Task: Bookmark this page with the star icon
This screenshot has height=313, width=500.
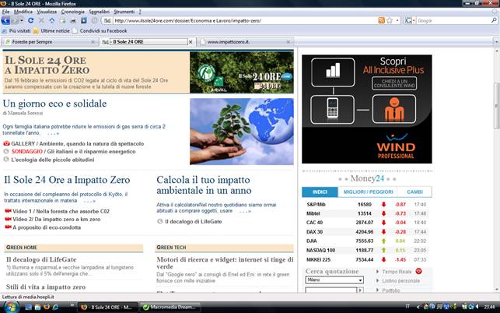Action: coord(390,20)
